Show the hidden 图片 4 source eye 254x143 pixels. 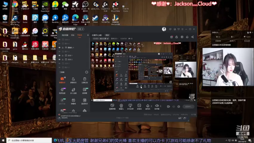[59, 44]
